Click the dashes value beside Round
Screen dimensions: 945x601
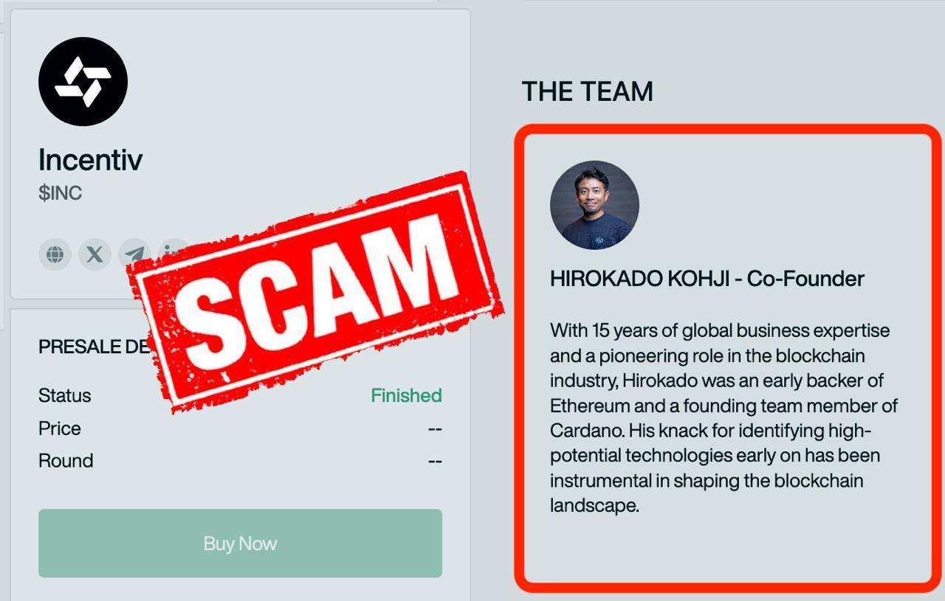[x=435, y=461]
